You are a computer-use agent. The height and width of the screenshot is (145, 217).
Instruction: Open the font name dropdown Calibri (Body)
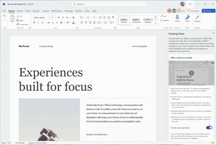[49, 17]
